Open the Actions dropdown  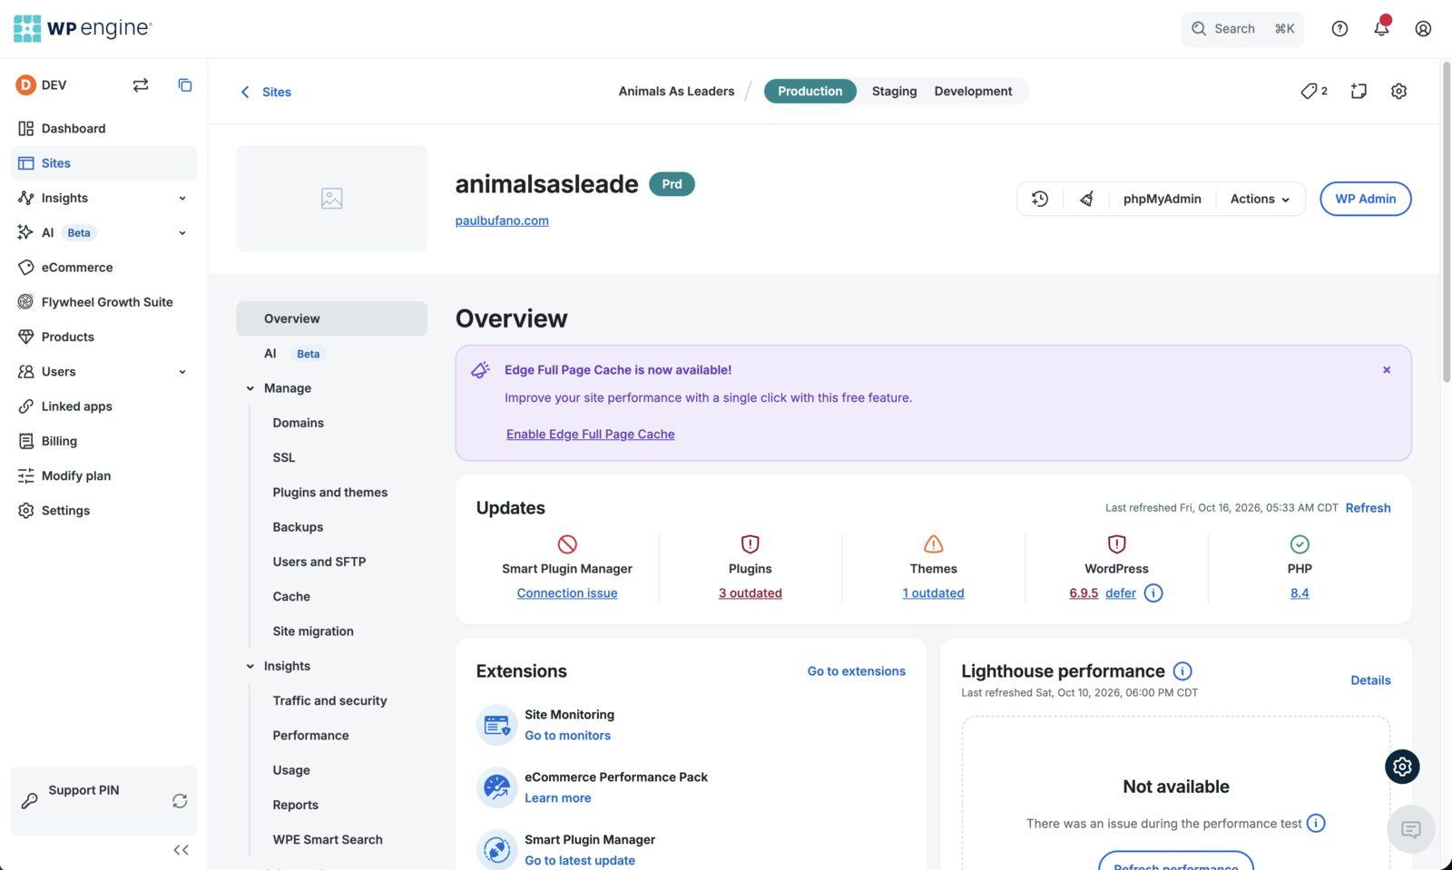[1260, 199]
